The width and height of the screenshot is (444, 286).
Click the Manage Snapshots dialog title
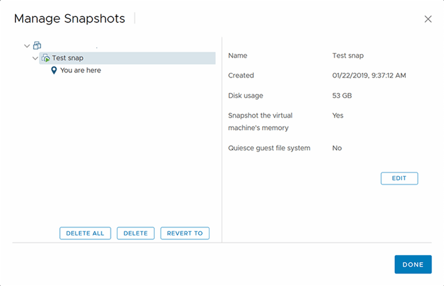point(69,19)
